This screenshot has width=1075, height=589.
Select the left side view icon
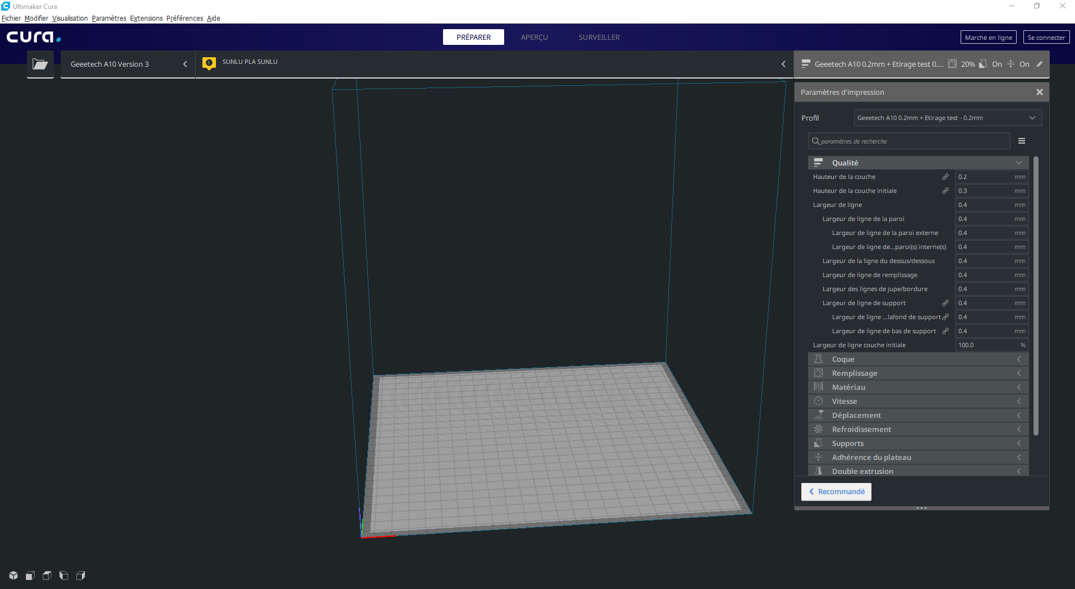(64, 576)
